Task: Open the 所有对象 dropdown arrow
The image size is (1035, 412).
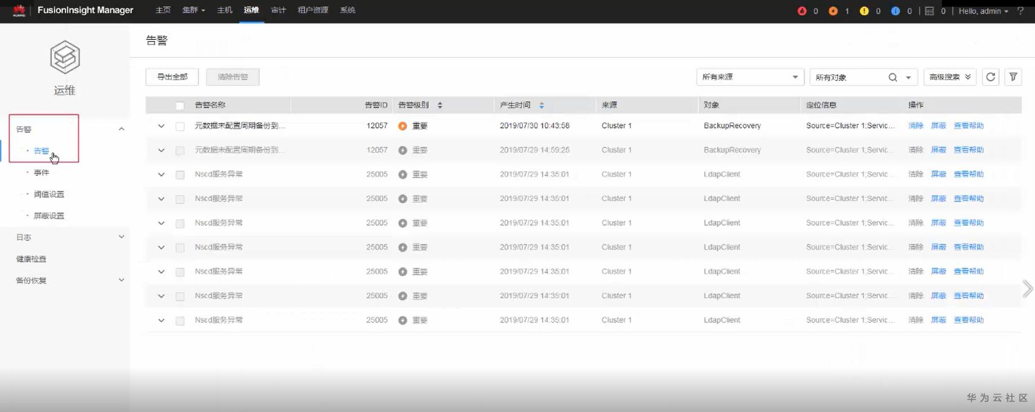Action: 908,78
